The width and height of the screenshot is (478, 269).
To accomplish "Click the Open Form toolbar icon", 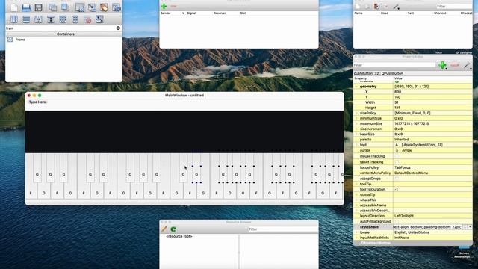I will [26, 7].
